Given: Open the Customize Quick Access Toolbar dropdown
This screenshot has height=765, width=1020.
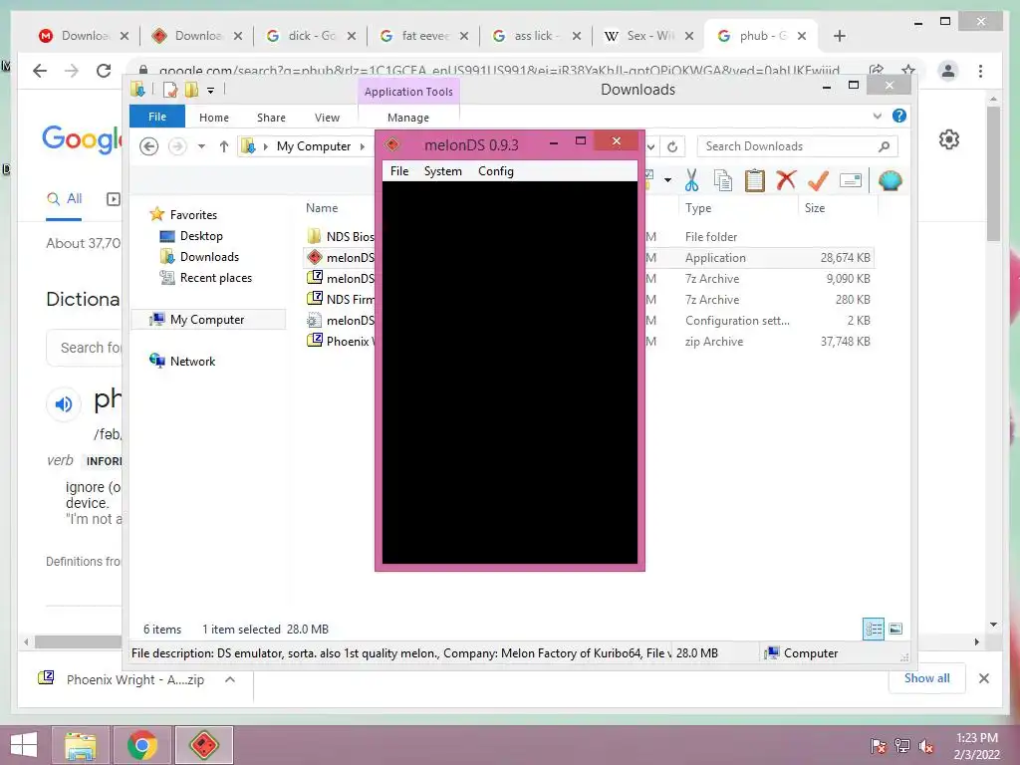Looking at the screenshot, I should [211, 90].
